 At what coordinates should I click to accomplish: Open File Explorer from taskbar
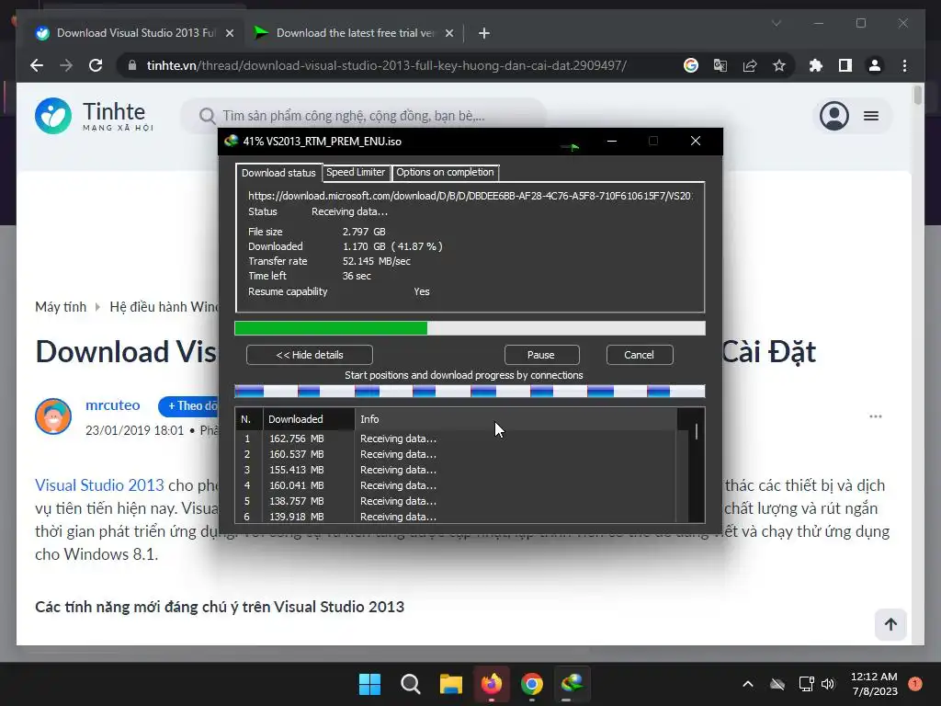pyautogui.click(x=450, y=684)
